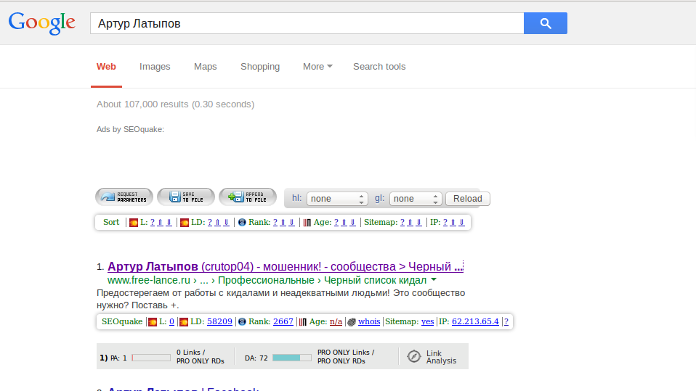Switch to the Web tab
The height and width of the screenshot is (391, 696).
[x=106, y=67]
